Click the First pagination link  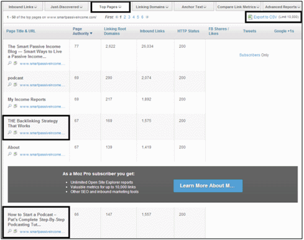coord(109,17)
